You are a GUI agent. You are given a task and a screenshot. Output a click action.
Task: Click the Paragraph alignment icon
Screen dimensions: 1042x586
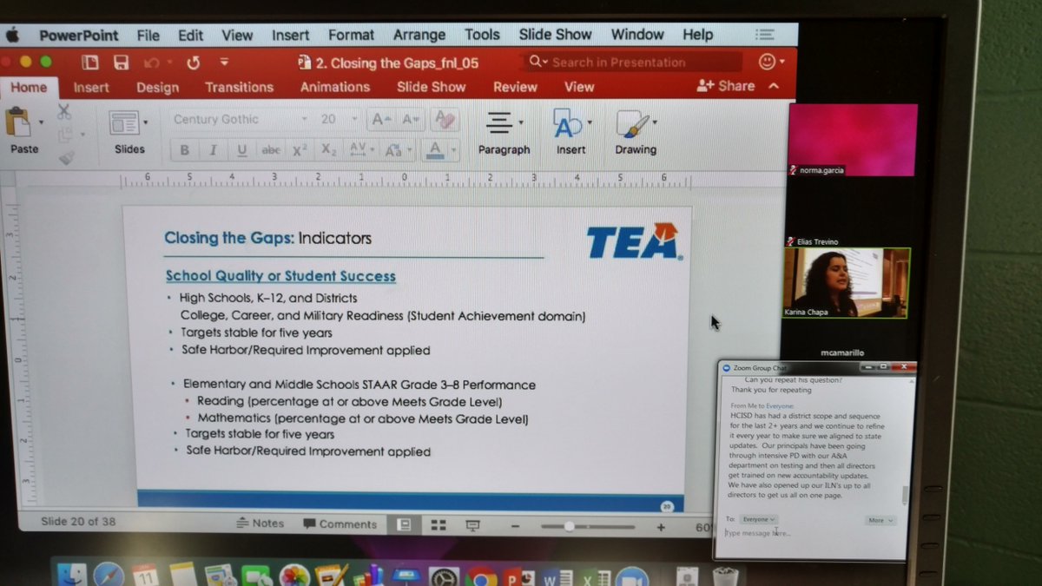[498, 122]
